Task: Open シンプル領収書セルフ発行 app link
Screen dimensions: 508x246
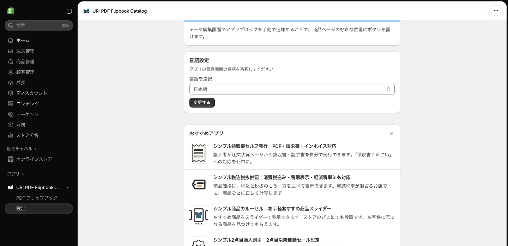Action: click(275, 146)
